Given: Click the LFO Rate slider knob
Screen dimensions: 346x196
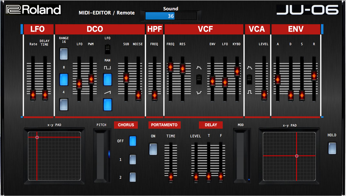Looking at the screenshot, I should [33, 95].
